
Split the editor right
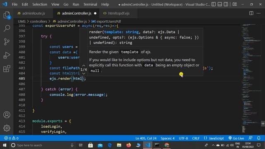point(251,13)
